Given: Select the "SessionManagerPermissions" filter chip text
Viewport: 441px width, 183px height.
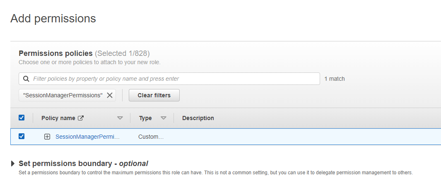Looking at the screenshot, I should click(x=63, y=95).
